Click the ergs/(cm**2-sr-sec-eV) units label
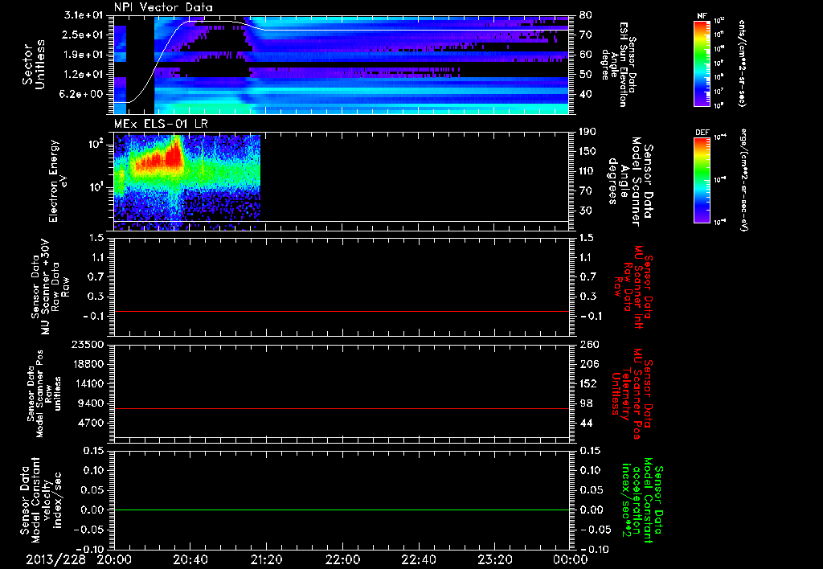Screen dimensions: 823x569 click(x=743, y=180)
